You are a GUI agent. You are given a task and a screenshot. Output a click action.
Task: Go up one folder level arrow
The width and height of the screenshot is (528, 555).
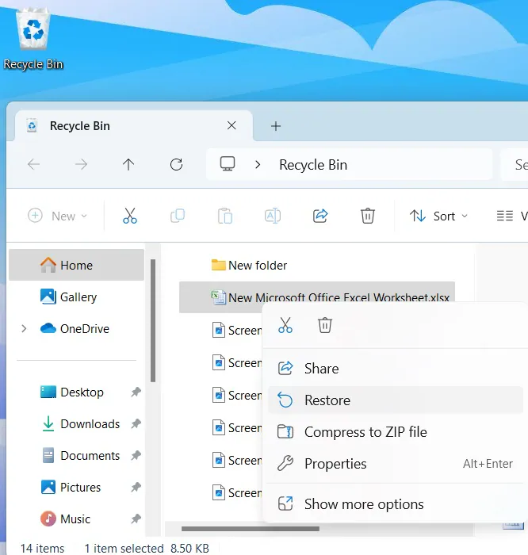coord(128,165)
